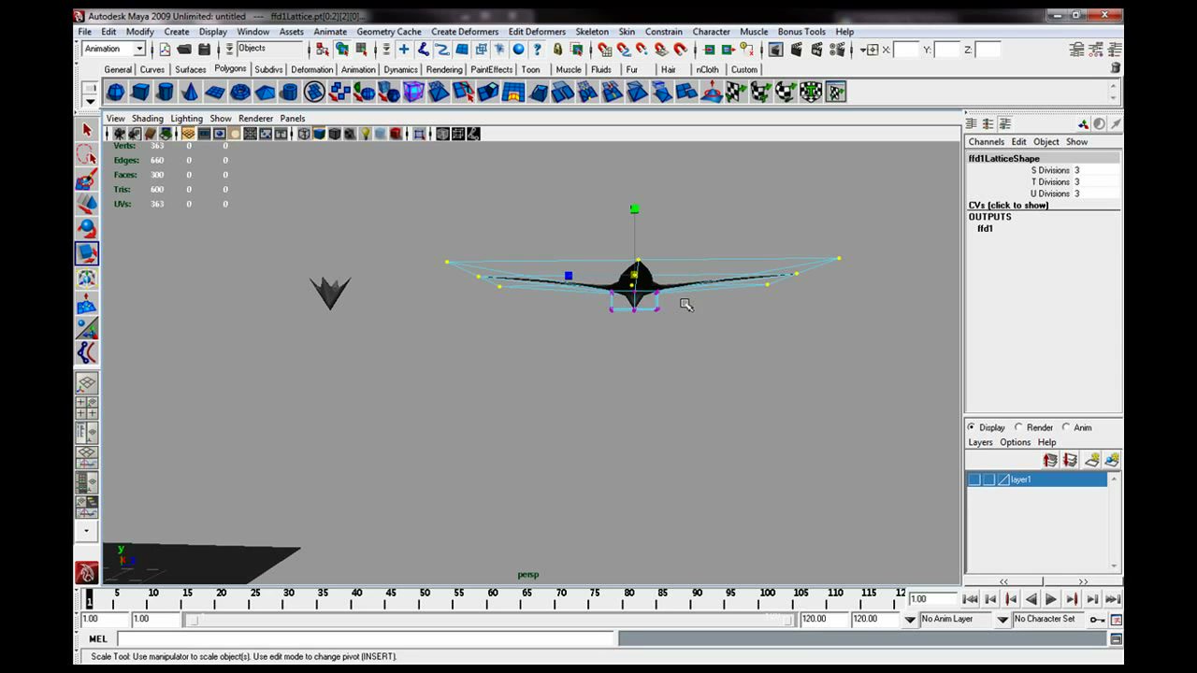Image resolution: width=1197 pixels, height=673 pixels.
Task: Select the Render radio button
Action: [x=1019, y=427]
